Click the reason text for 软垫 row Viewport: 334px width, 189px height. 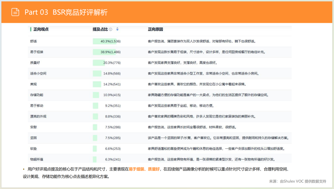(216, 148)
